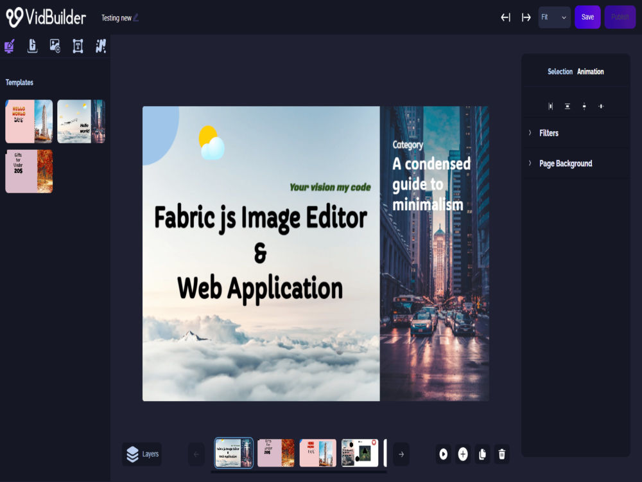The height and width of the screenshot is (482, 642).
Task: Select the 'A condensed guide to minimalism' text
Action: (x=431, y=184)
